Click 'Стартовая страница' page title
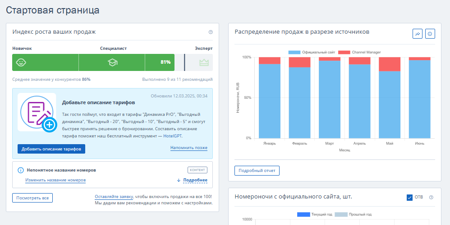Viewport: 450px width, 225px height. click(53, 10)
